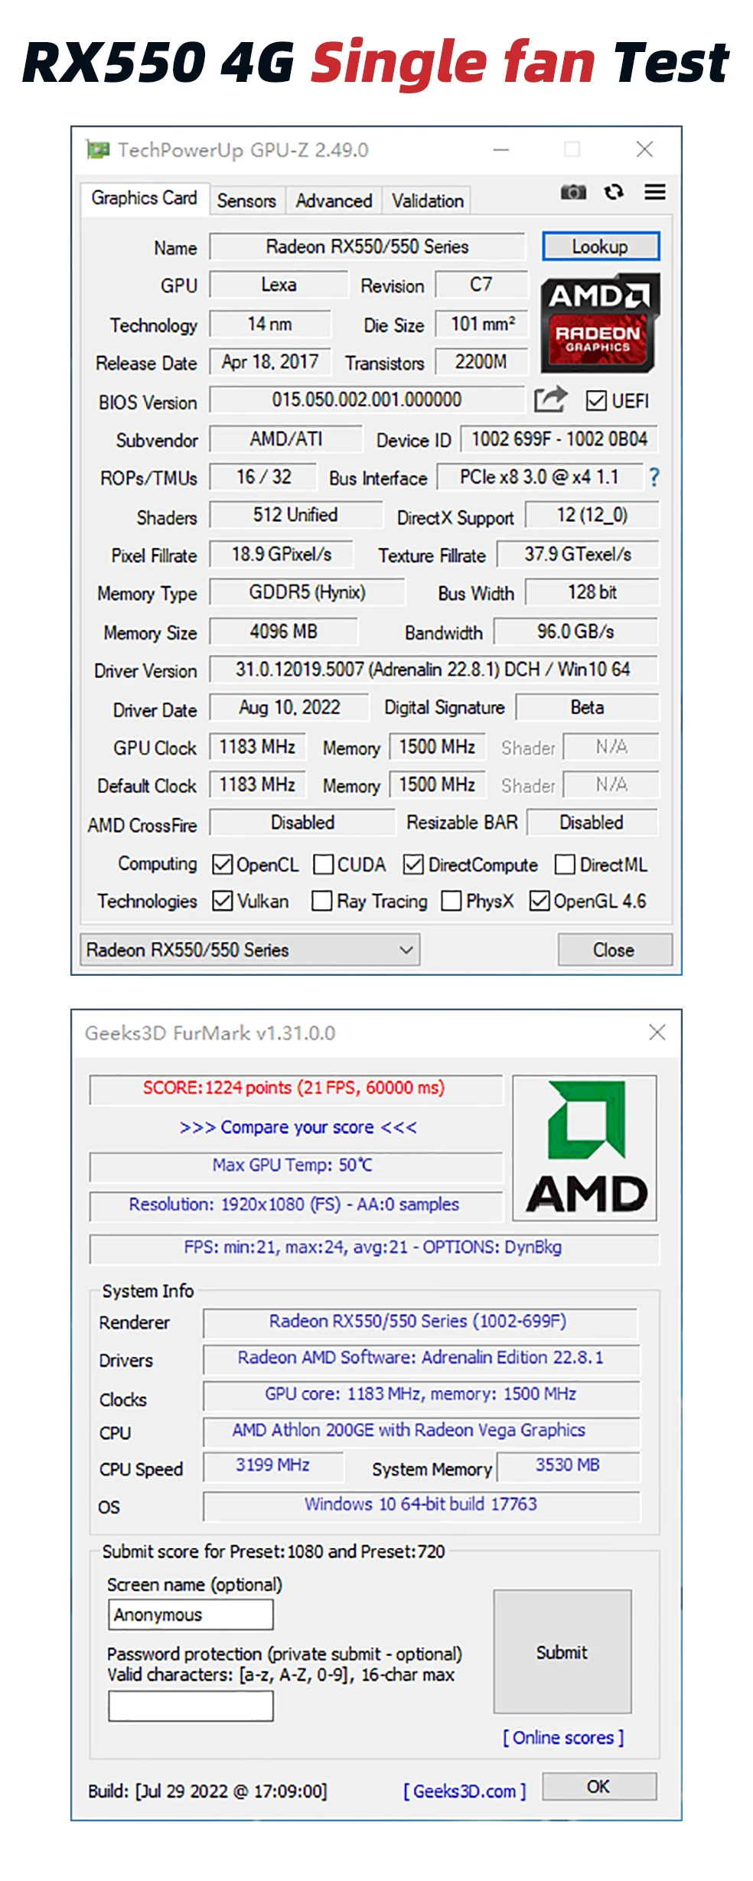Open the GPU-Z hamburger menu
Viewport: 753px width, 1881px height.
pyautogui.click(x=654, y=192)
